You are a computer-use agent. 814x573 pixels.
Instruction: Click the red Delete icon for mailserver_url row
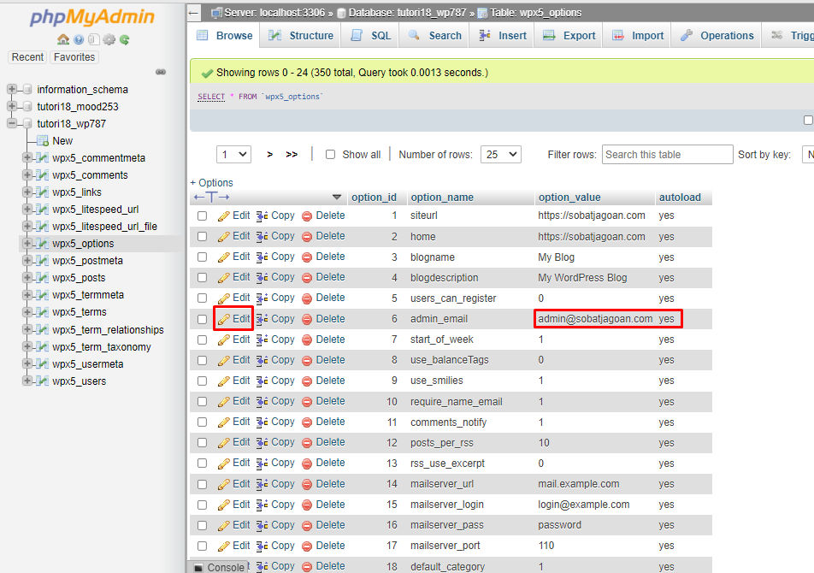tap(307, 484)
